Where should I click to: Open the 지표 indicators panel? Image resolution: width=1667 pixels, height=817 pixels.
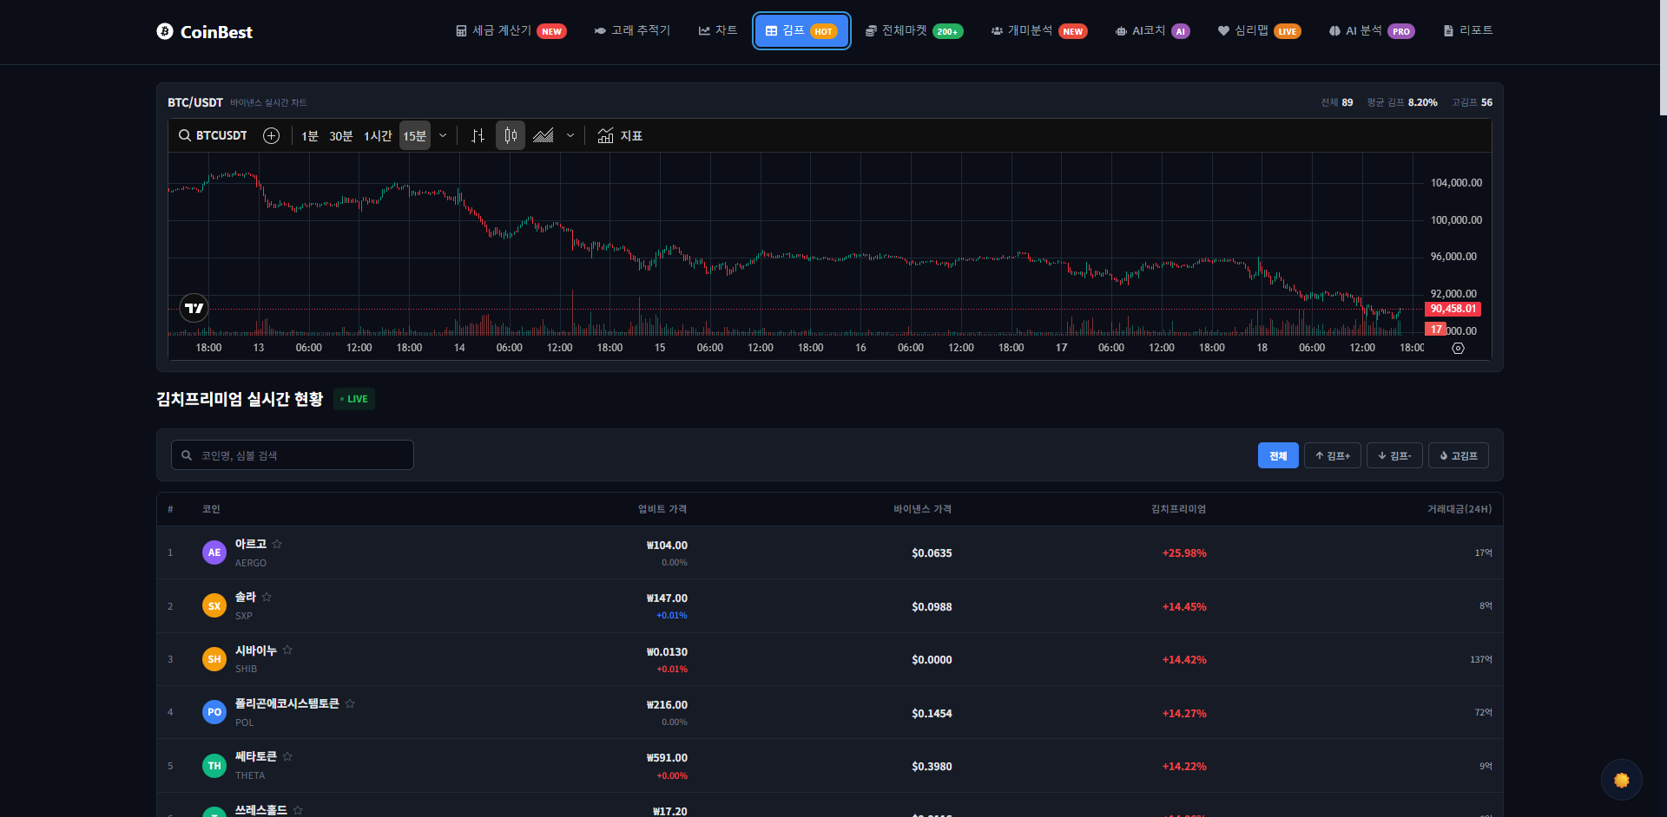(620, 135)
